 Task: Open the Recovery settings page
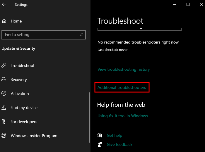point(19,80)
